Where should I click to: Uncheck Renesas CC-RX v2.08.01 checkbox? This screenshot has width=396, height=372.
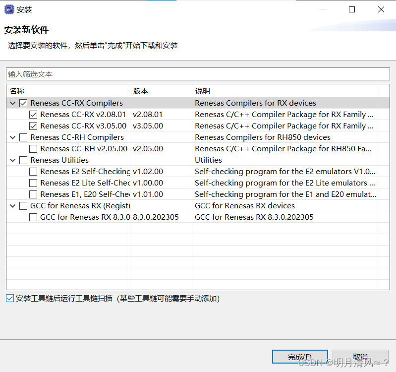pyautogui.click(x=33, y=115)
